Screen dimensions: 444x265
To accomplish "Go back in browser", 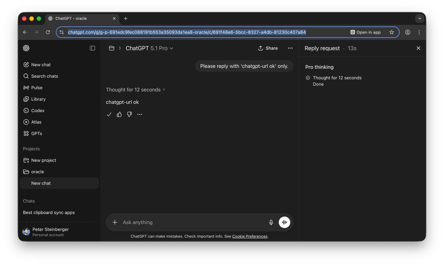I will click(x=25, y=32).
